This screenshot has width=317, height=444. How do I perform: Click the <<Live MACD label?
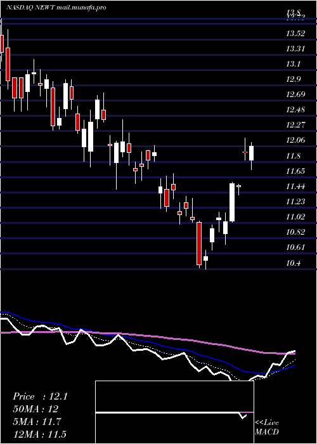click(267, 427)
